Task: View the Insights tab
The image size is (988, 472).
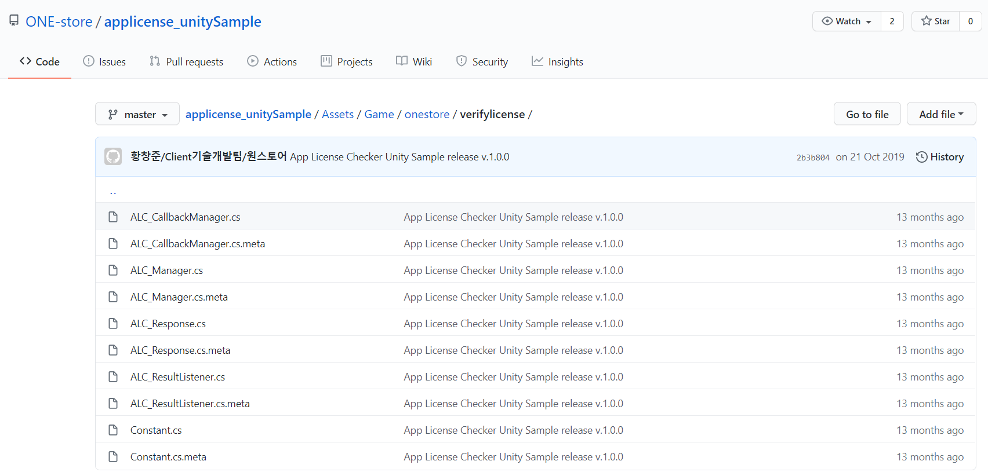Action: point(557,61)
